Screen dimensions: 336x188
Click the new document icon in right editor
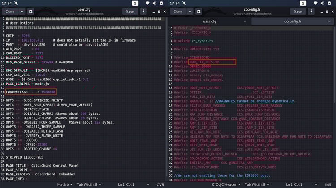point(198,11)
